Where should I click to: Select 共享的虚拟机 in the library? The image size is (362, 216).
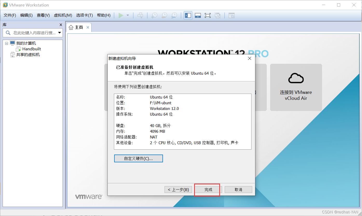tap(28, 55)
